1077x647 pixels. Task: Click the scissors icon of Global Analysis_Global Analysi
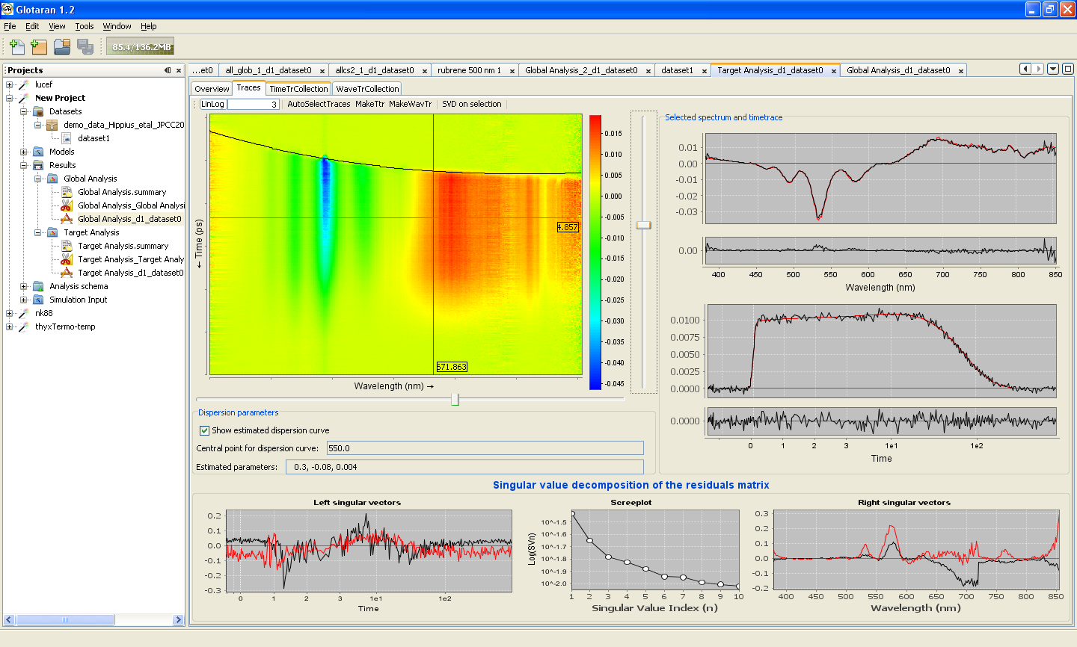[x=67, y=205]
